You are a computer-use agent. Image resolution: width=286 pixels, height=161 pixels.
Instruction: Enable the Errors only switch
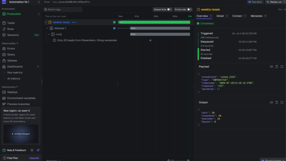(x=189, y=10)
